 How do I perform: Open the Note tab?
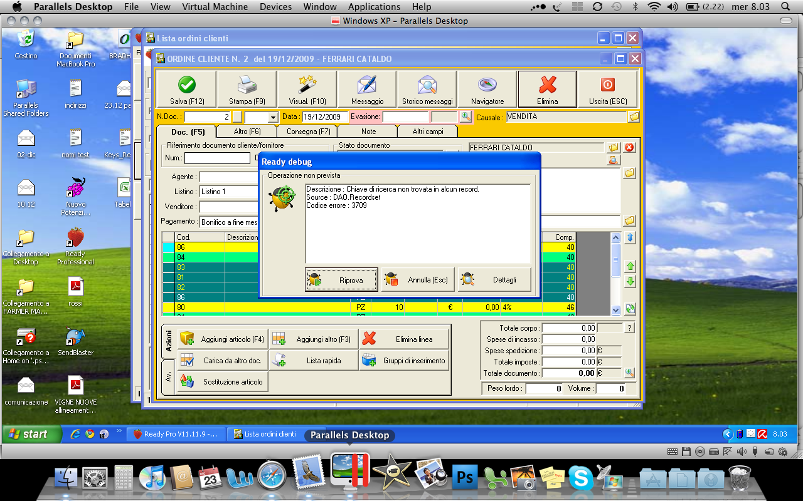(368, 132)
